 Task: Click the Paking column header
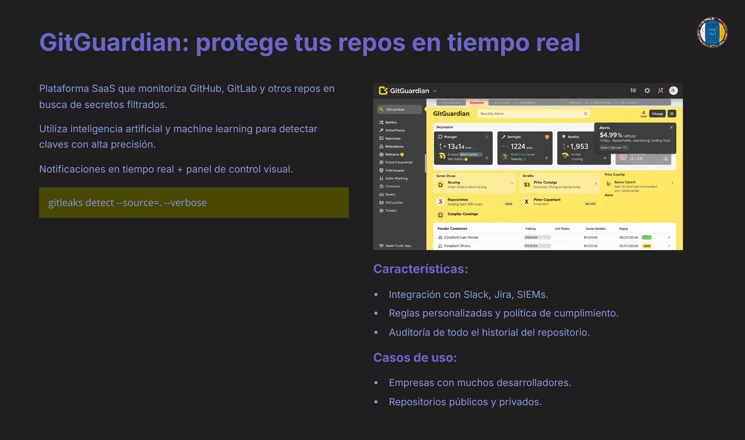click(x=531, y=229)
